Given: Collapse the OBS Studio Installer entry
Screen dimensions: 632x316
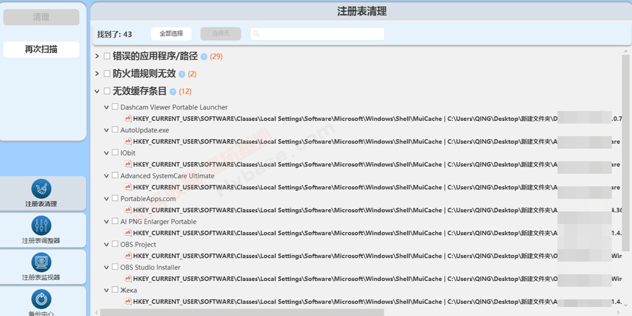Looking at the screenshot, I should [x=107, y=268].
